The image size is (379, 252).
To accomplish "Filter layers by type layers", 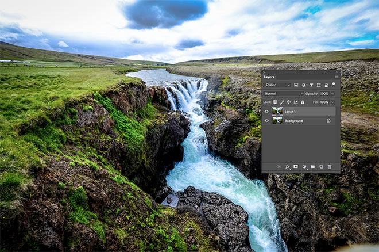I will (311, 85).
